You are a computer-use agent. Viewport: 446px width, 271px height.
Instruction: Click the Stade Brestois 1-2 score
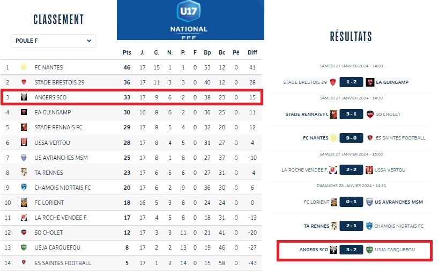click(x=352, y=82)
